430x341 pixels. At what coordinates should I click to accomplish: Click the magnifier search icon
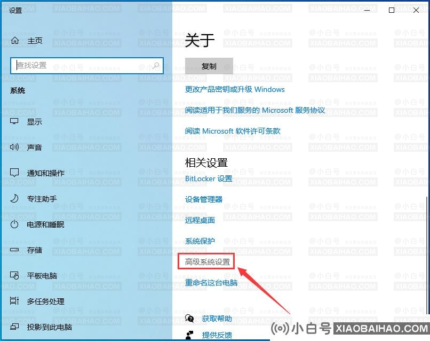(x=156, y=66)
